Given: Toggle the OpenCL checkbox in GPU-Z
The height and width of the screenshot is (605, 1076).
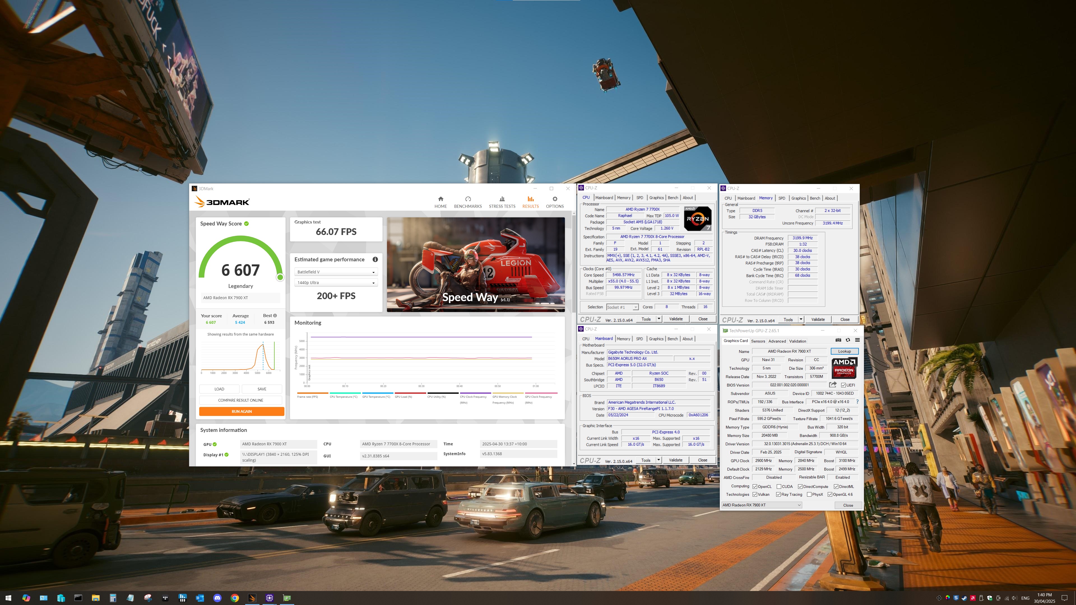Looking at the screenshot, I should pyautogui.click(x=755, y=487).
